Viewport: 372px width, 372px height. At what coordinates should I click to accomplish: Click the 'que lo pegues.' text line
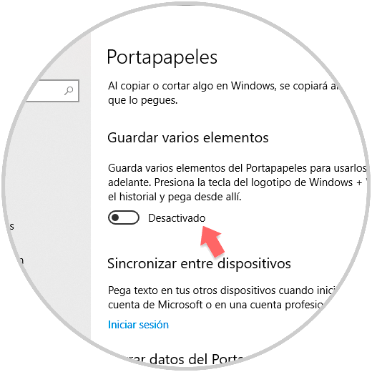[x=142, y=100]
